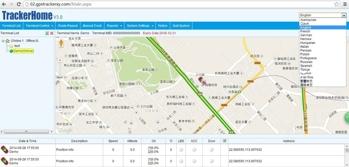Select Czech in the language list
Viewport: 349px width, 167px height.
tap(322, 24)
